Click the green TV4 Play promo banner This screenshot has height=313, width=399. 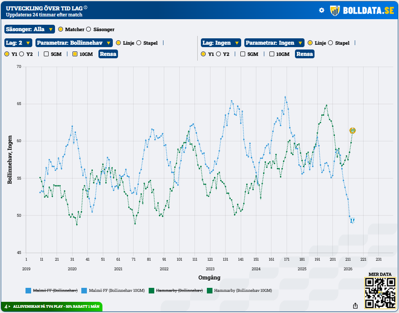[x=52, y=306]
